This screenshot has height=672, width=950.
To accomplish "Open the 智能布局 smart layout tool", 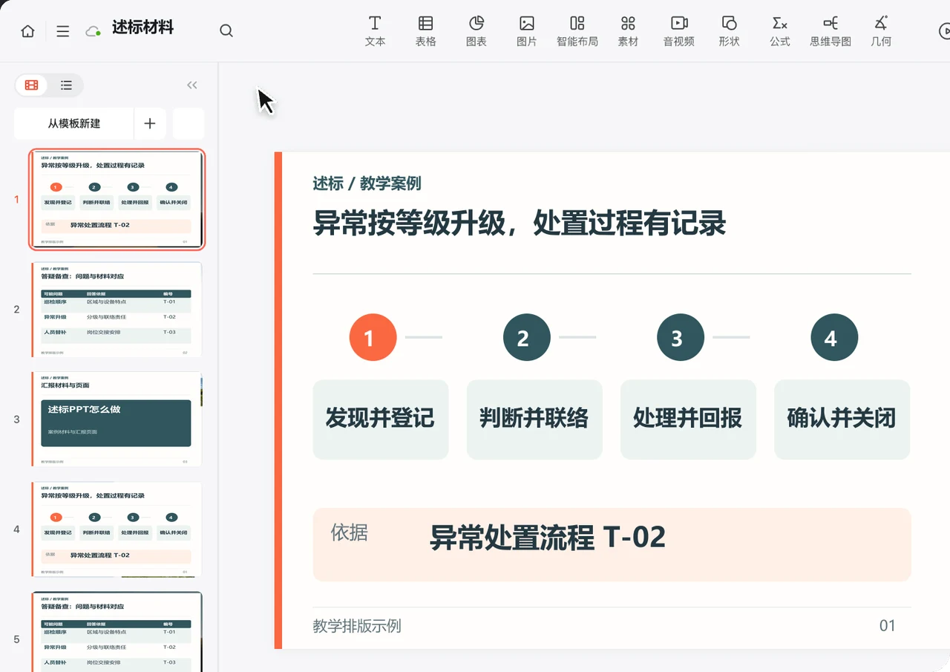I will point(577,31).
